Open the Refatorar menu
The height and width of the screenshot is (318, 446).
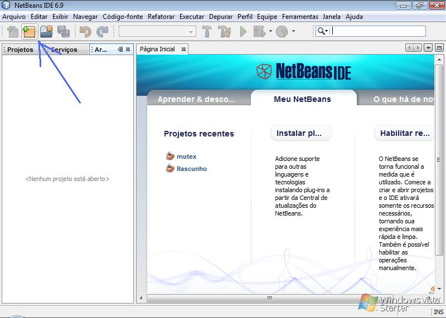click(x=161, y=17)
